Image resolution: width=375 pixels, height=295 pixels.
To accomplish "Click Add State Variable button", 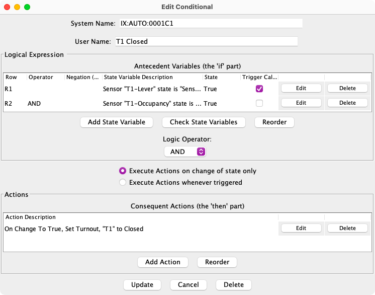I will 117,122.
